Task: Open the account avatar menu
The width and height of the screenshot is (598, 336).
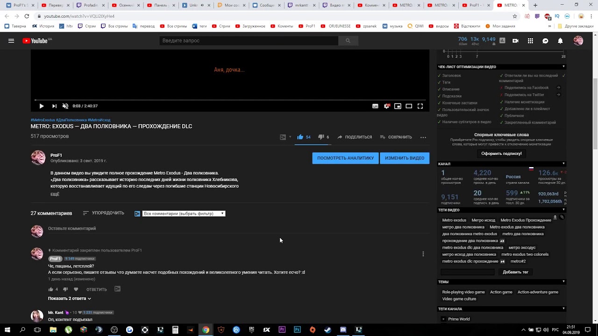Action: (x=578, y=41)
